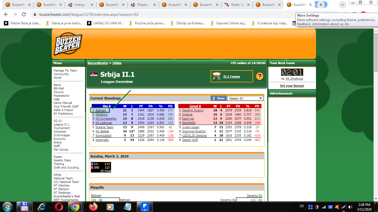Open the Batinari team in Big 8 standings
The height and width of the screenshot is (212, 378).
101,110
